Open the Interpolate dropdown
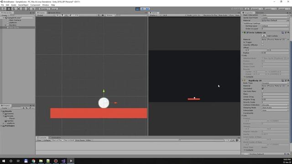Screen dimensions: 292x164 (275, 110)
